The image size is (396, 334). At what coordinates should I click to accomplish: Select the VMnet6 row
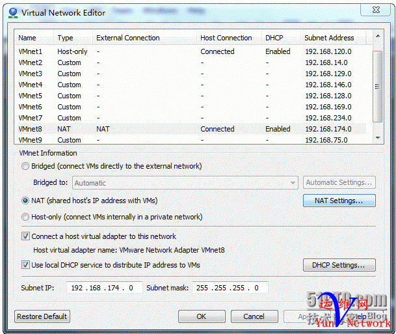click(191, 107)
